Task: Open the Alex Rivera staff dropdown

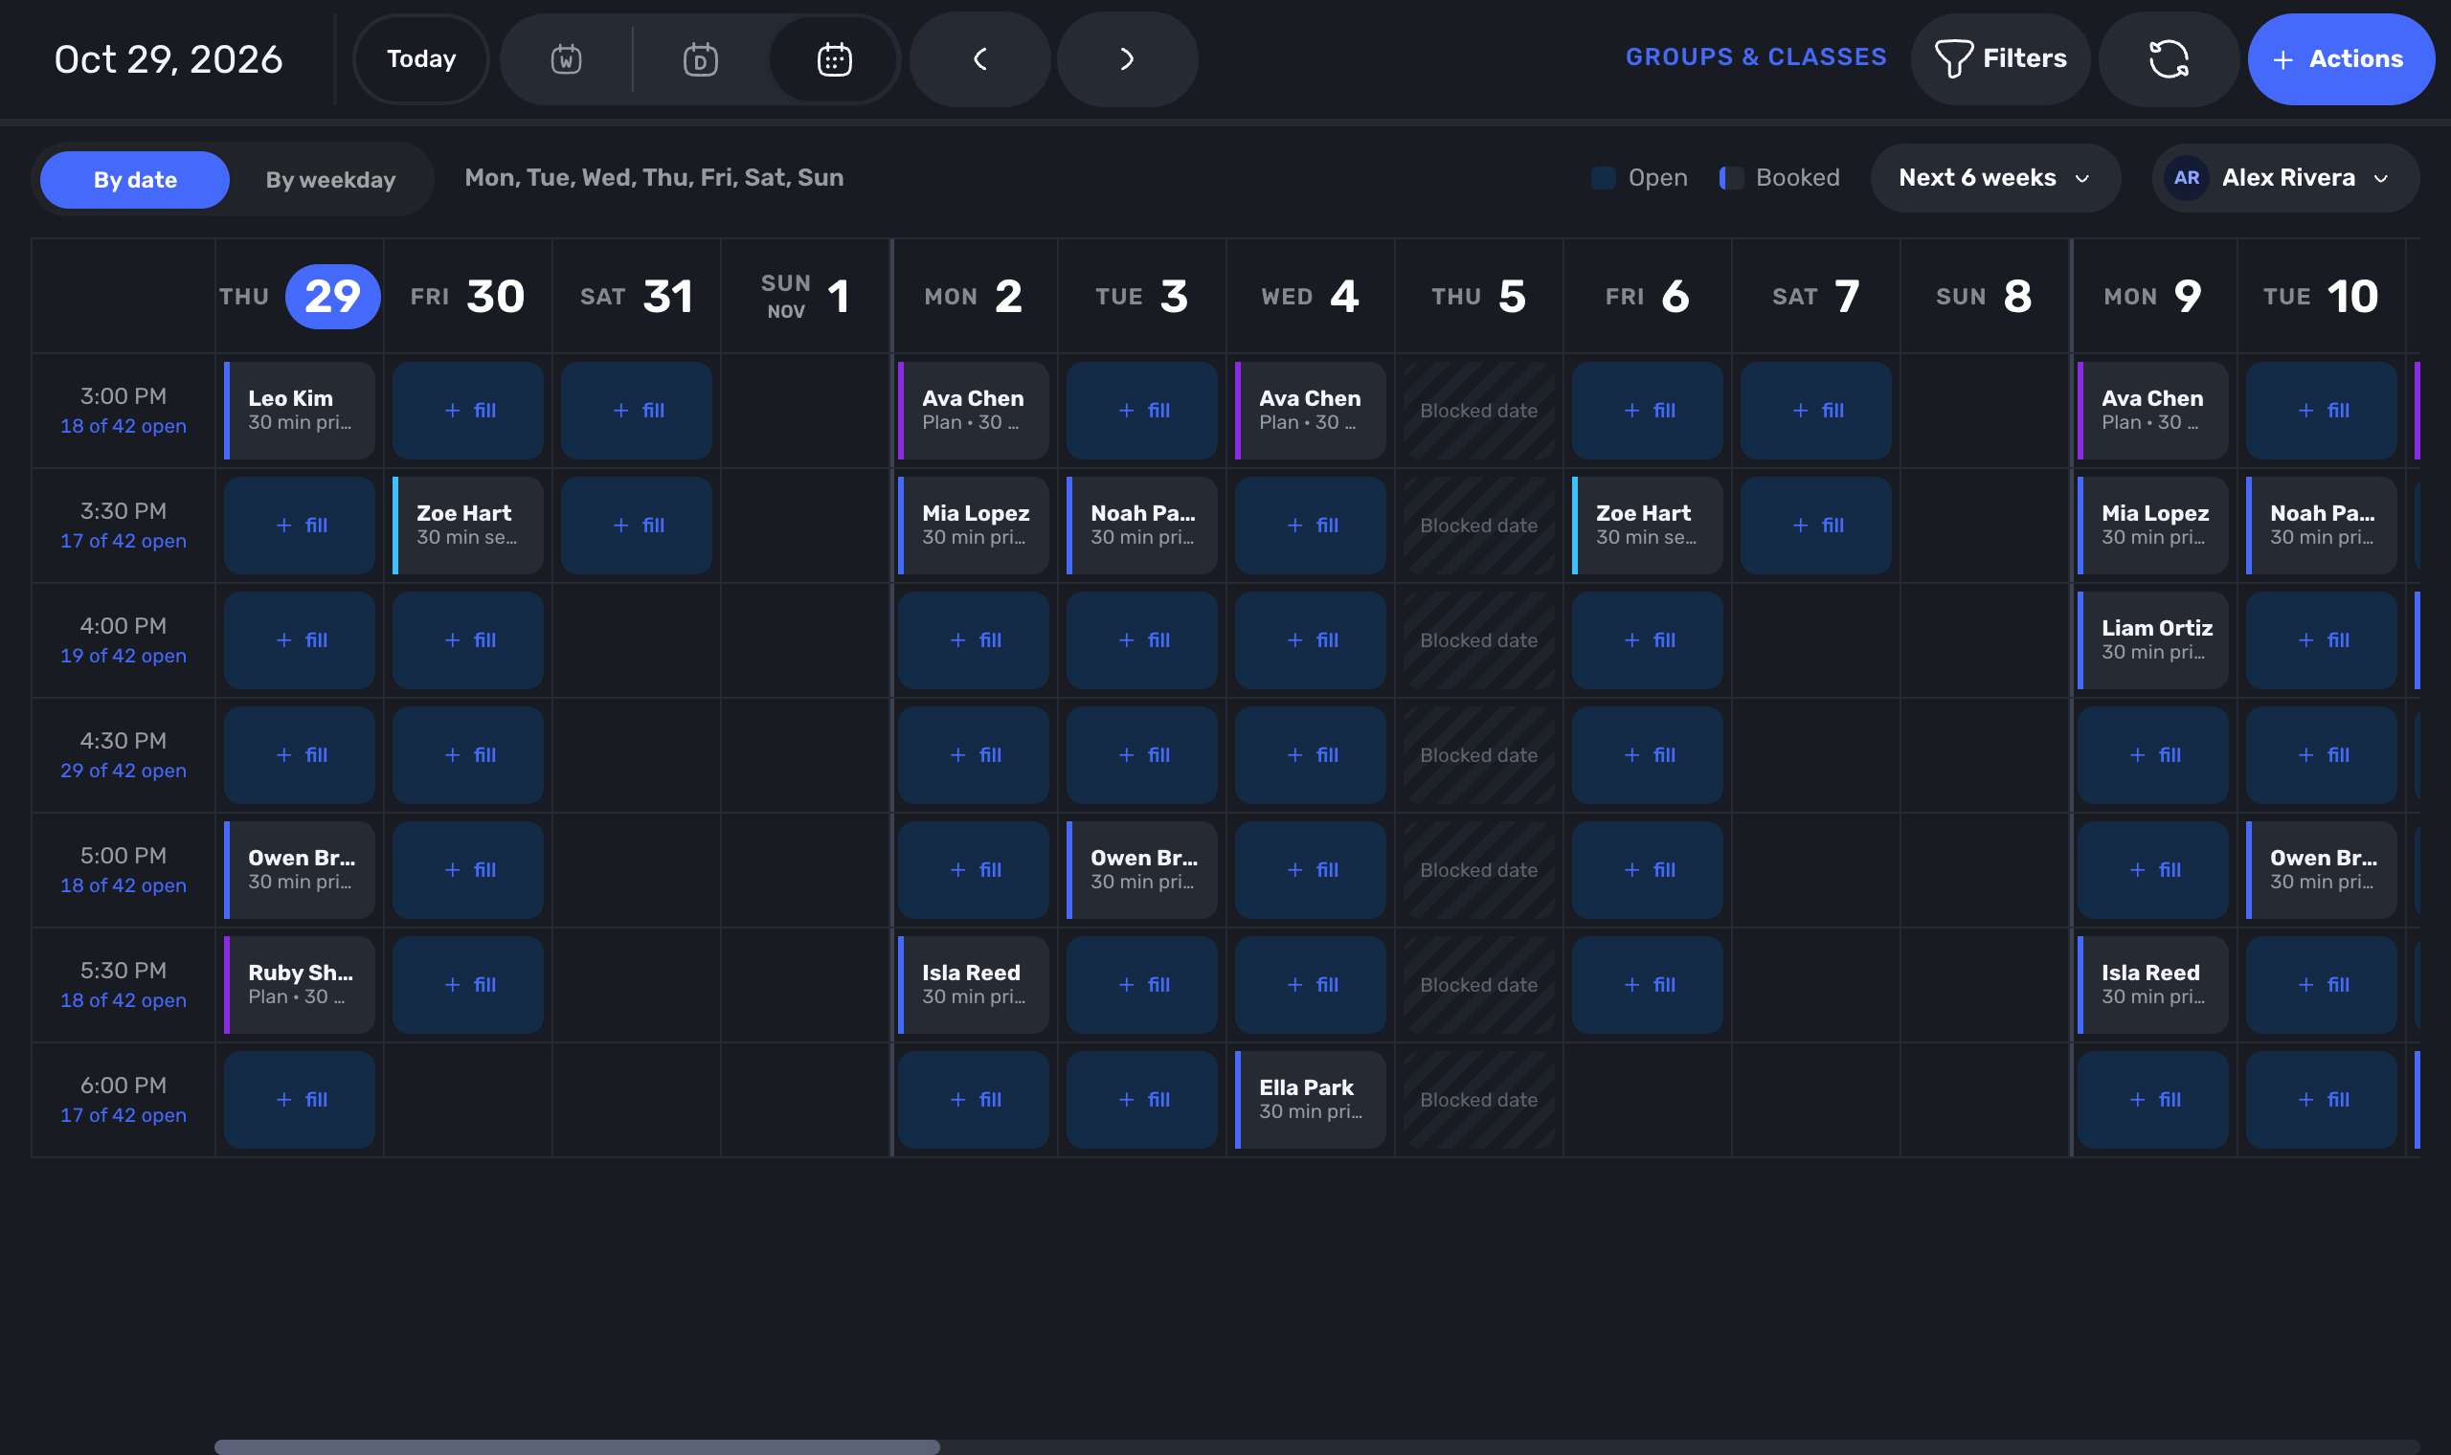Action: click(x=2284, y=177)
